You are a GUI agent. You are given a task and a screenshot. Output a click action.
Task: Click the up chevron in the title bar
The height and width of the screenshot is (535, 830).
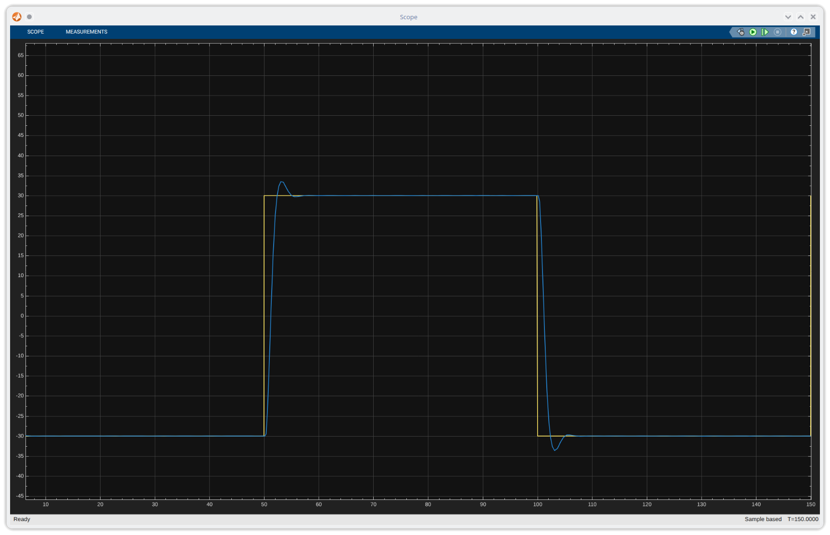pos(801,17)
